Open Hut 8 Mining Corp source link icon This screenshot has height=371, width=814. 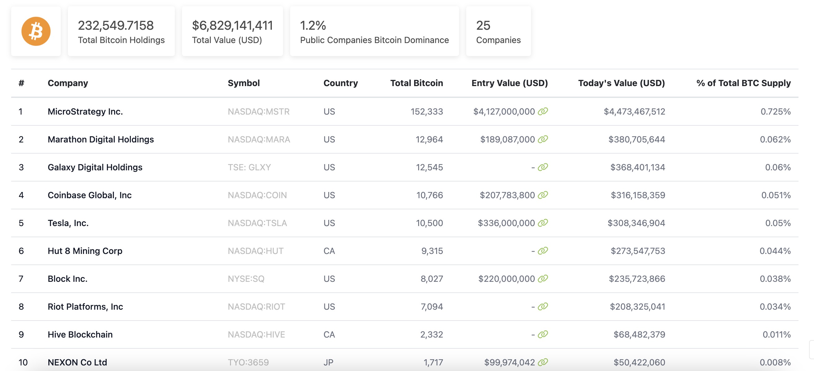pos(543,251)
